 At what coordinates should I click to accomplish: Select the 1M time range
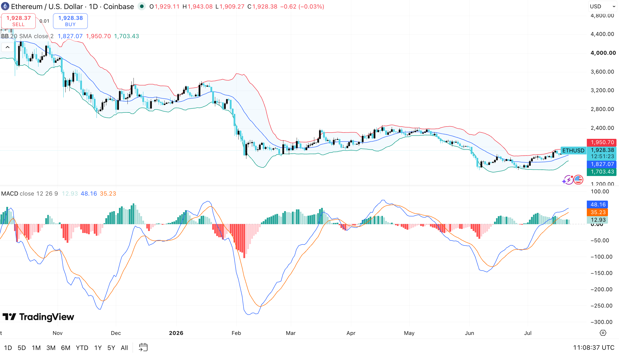[x=36, y=348]
